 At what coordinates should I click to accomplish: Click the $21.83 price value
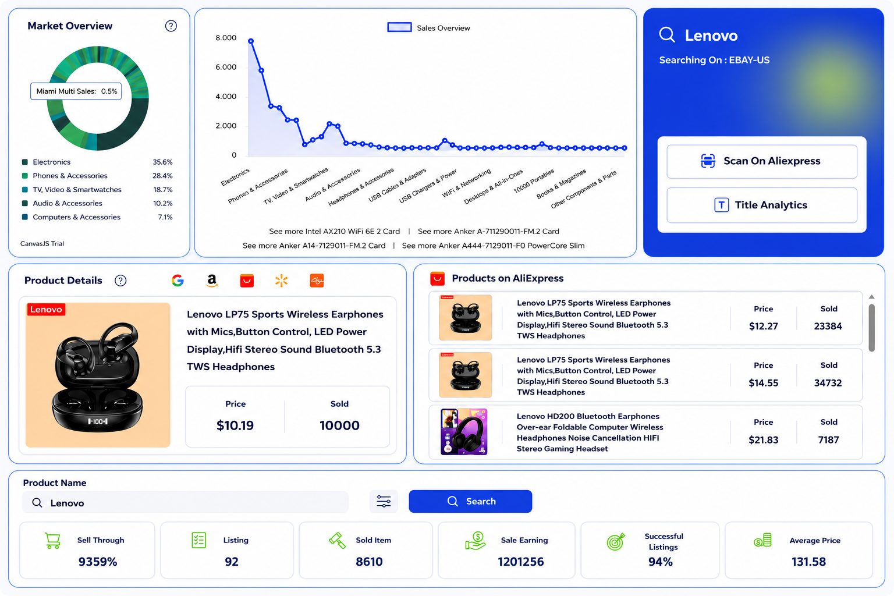[764, 440]
